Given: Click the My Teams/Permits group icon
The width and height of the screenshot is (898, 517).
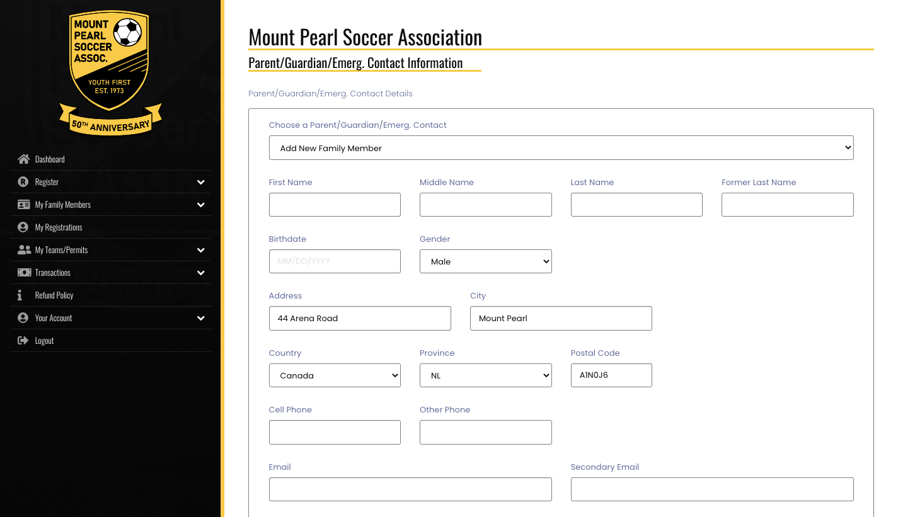Looking at the screenshot, I should 24,250.
